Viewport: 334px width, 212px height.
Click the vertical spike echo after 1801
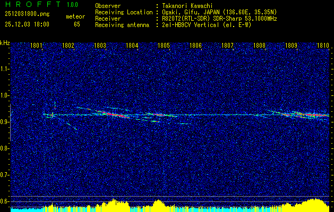click(x=55, y=105)
